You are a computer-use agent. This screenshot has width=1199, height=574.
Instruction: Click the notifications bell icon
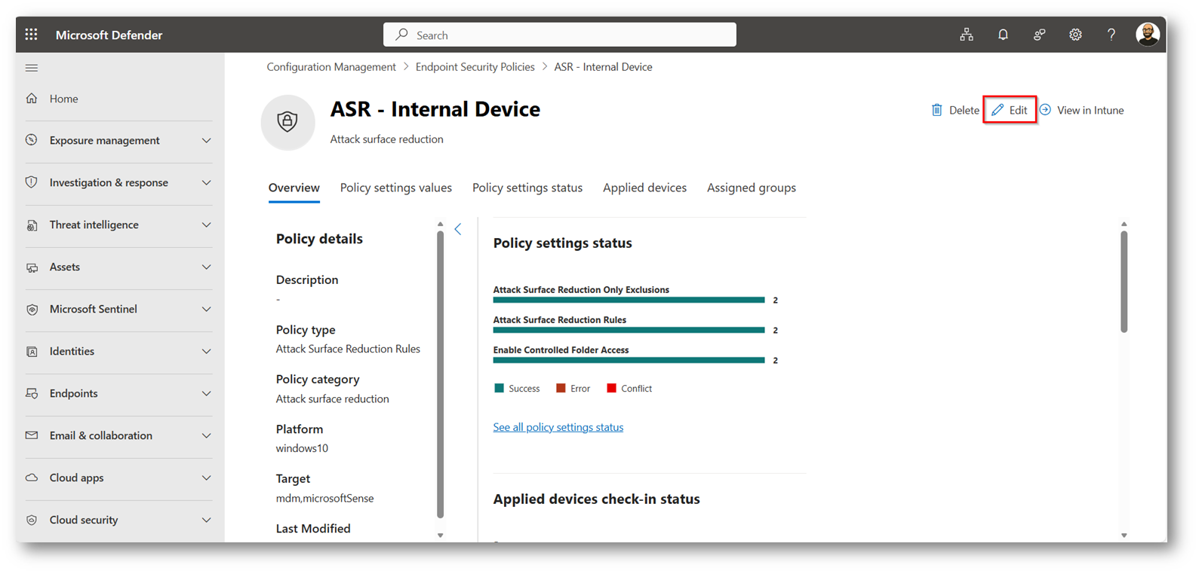pos(1003,35)
